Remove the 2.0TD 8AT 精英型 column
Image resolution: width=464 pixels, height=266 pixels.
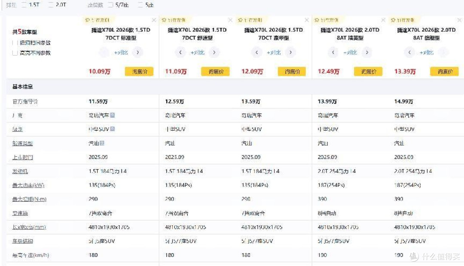[383, 20]
